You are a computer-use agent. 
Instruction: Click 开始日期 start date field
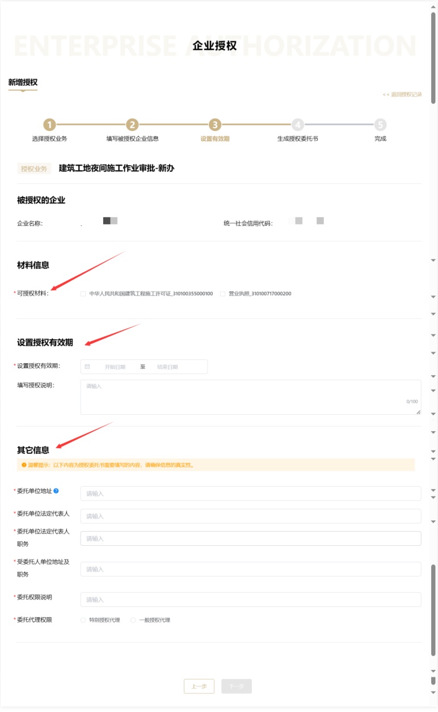(115, 367)
